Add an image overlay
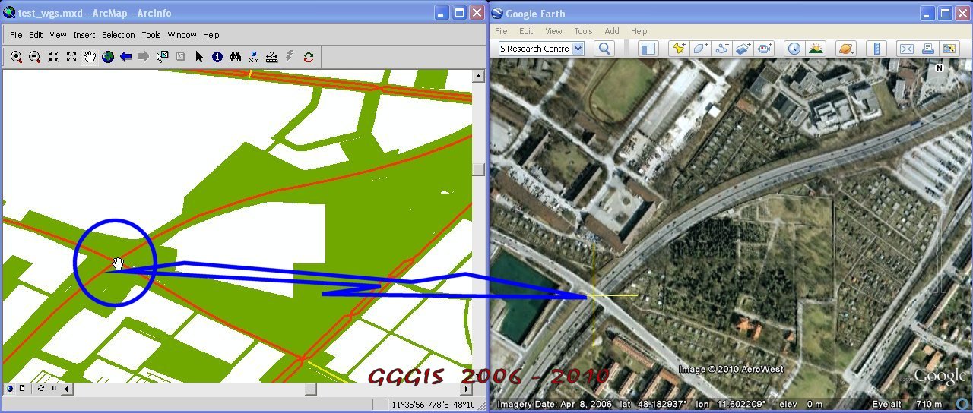 (743, 49)
